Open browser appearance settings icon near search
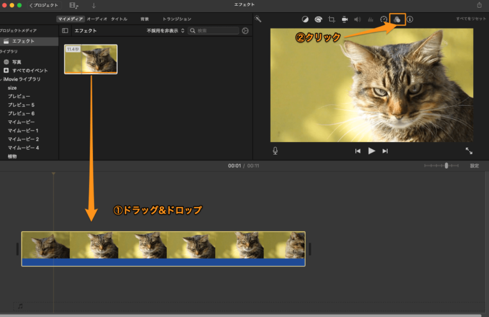This screenshot has height=317, width=489. pos(245,31)
